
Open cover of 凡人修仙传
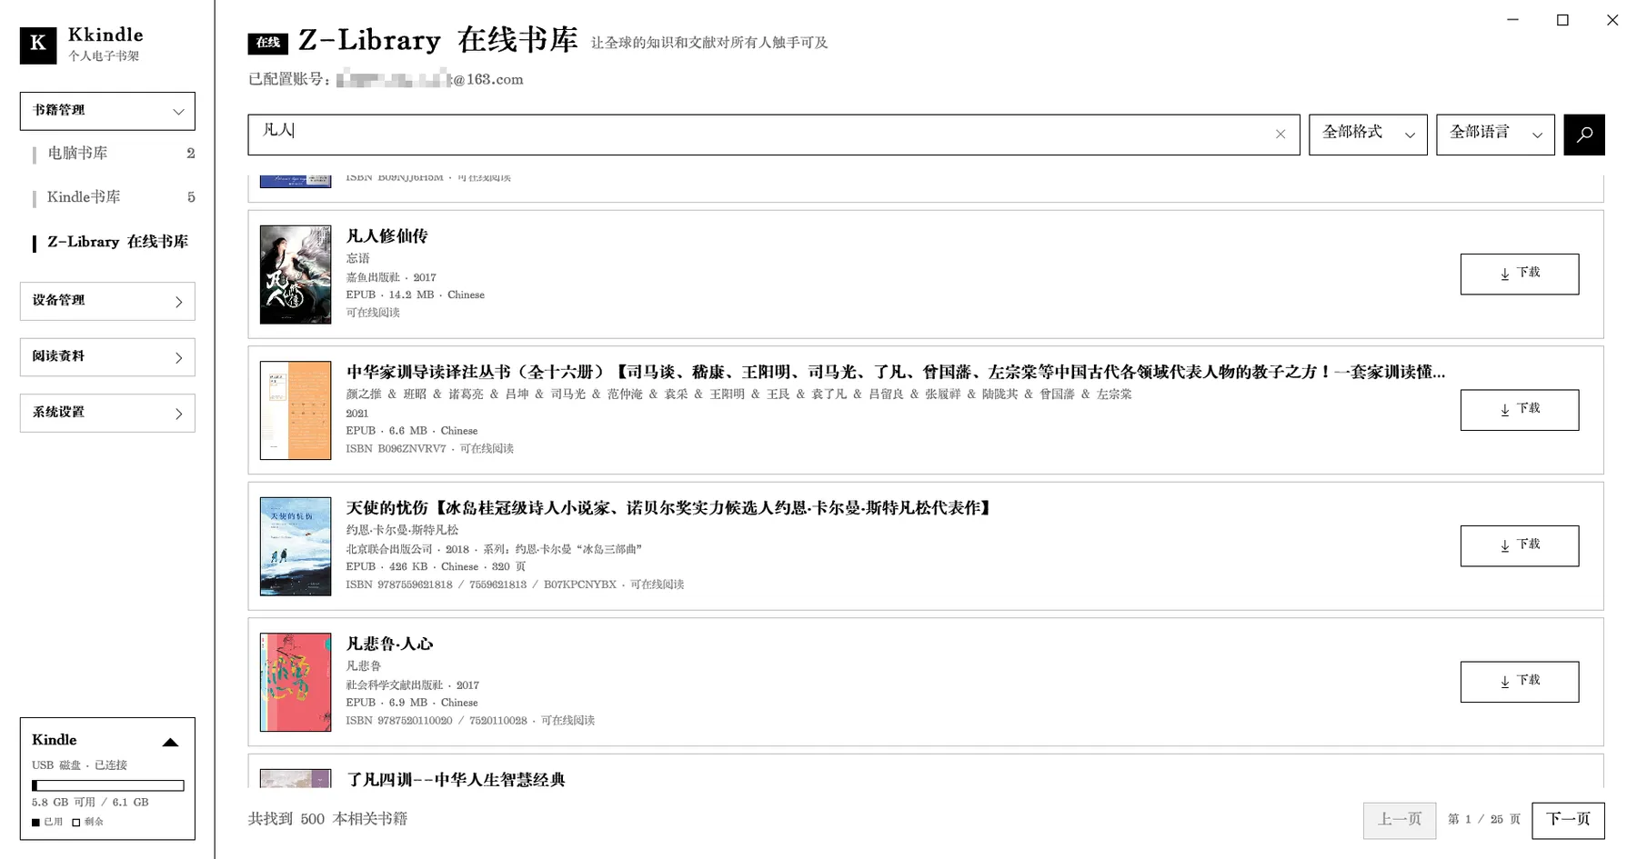click(296, 275)
